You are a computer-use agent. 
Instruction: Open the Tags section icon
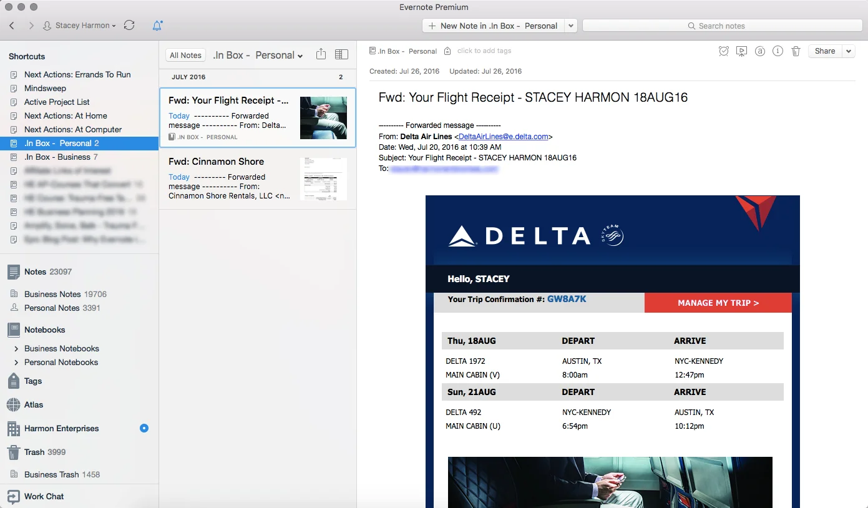(13, 381)
